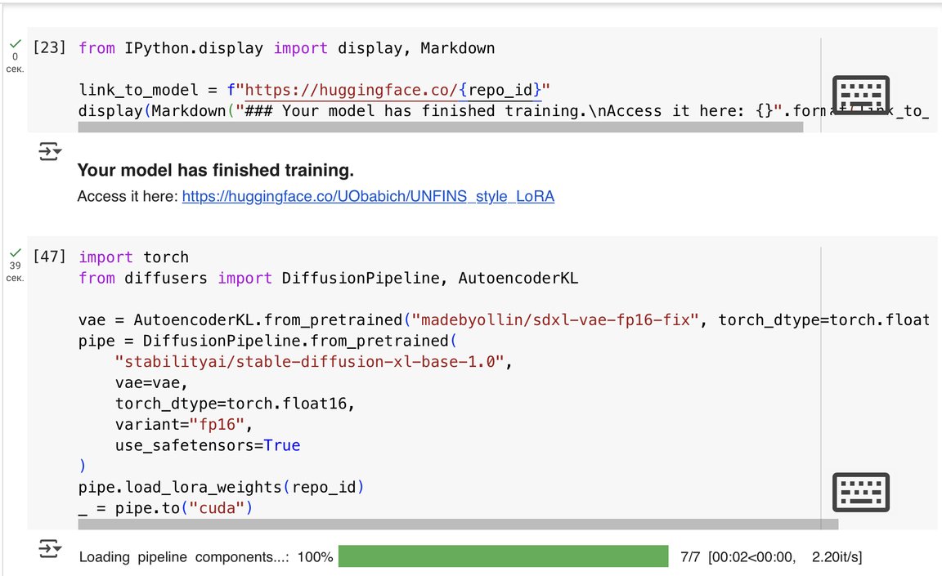Open the huggingface.co UNFINS_style_LoRA link

[368, 196]
